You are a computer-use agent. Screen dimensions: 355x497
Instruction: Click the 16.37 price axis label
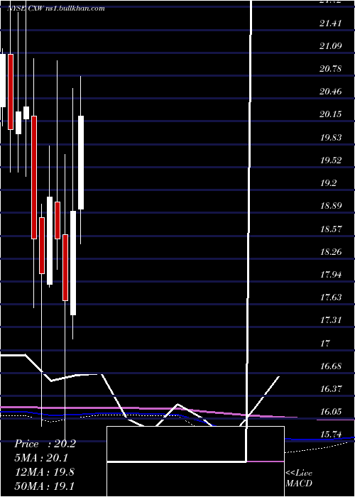pyautogui.click(x=331, y=388)
